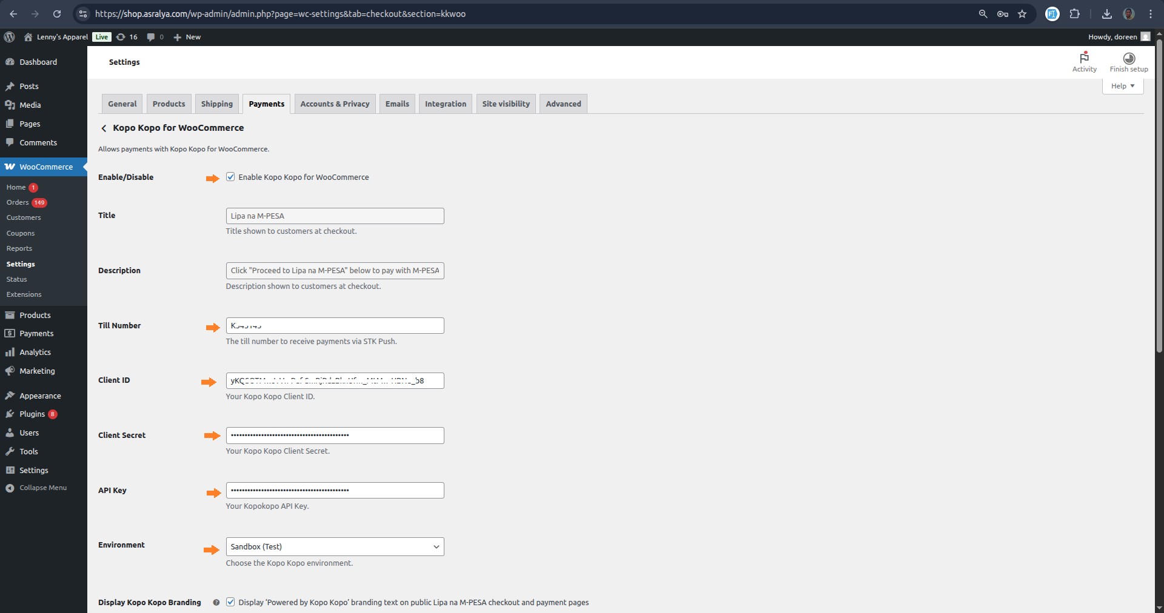The width and height of the screenshot is (1164, 613).
Task: Select the Posts icon in sidebar
Action: (x=10, y=86)
